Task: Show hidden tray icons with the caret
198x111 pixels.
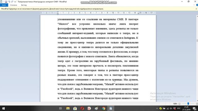Action: [157, 108]
